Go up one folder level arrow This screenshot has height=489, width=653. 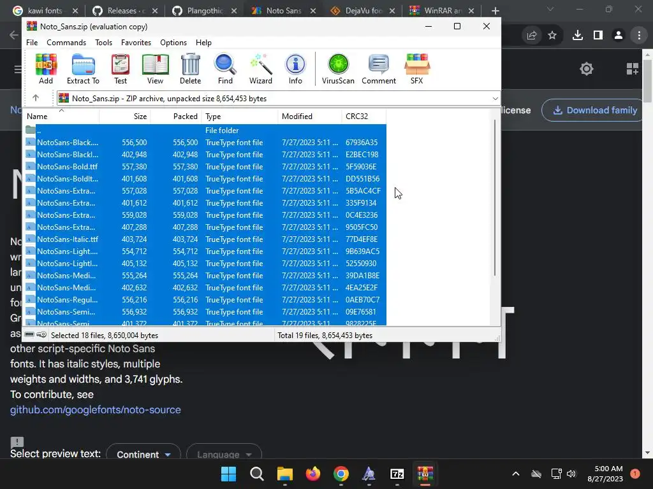click(36, 98)
